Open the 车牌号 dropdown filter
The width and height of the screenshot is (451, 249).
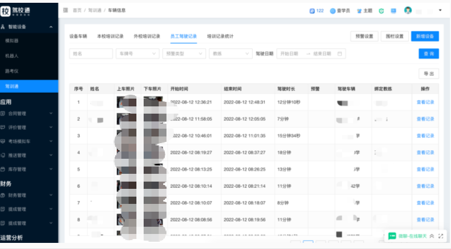pos(137,53)
